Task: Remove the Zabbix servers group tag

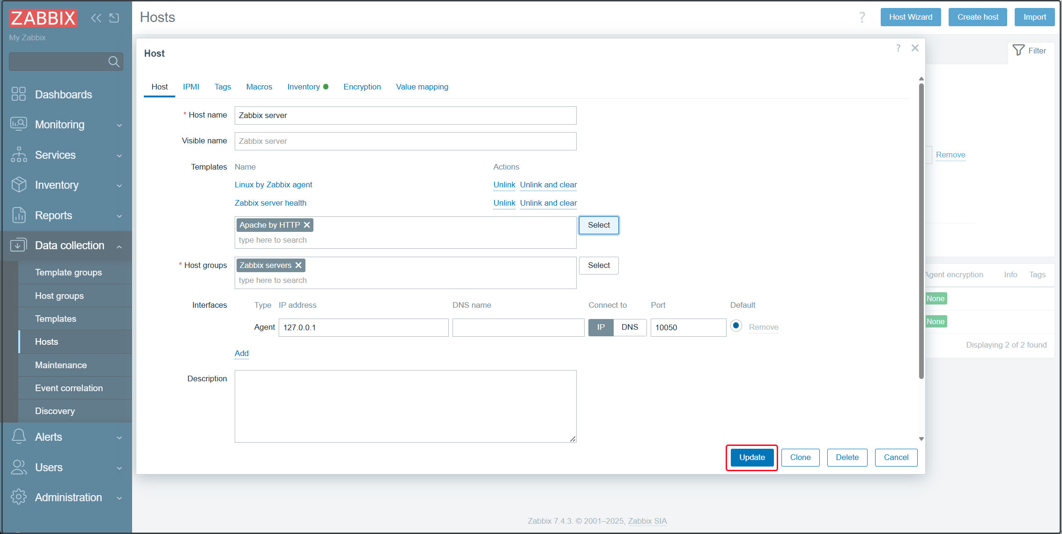Action: pyautogui.click(x=298, y=265)
